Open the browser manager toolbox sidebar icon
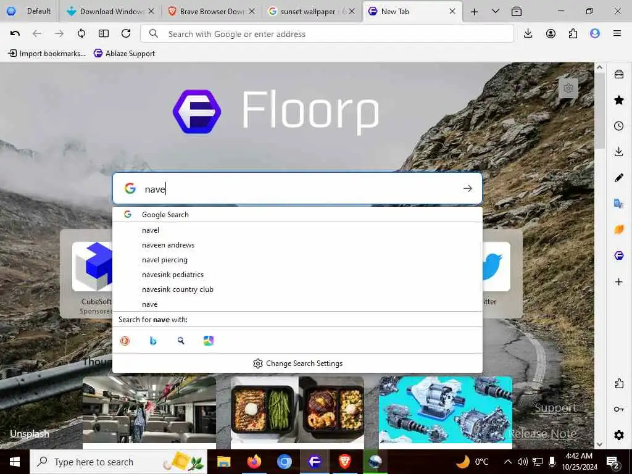Screen dimensions: 632x474 click(619, 74)
